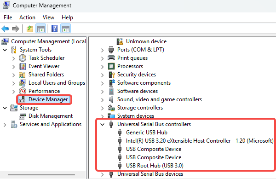Image resolution: width=276 pixels, height=179 pixels.
Task: Expand Sound, video and game controllers
Action: [x=102, y=100]
